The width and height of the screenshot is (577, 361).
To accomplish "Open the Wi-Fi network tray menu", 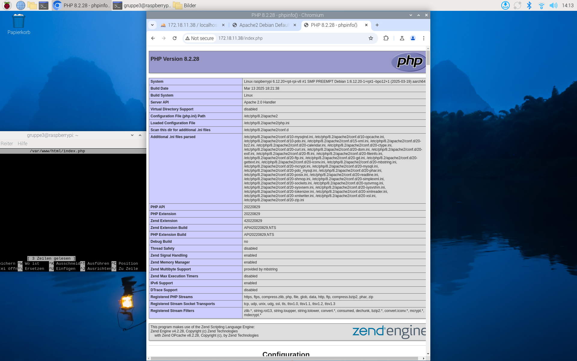I will 541,5.
